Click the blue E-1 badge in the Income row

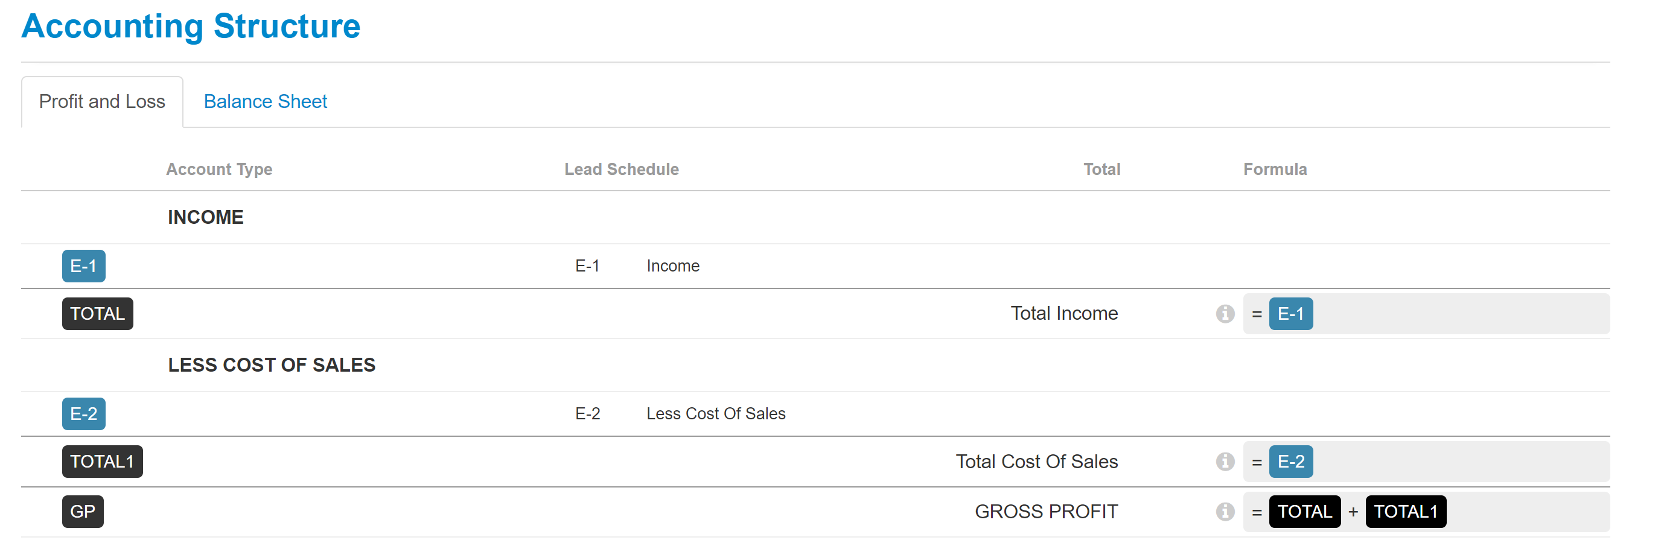click(x=84, y=265)
